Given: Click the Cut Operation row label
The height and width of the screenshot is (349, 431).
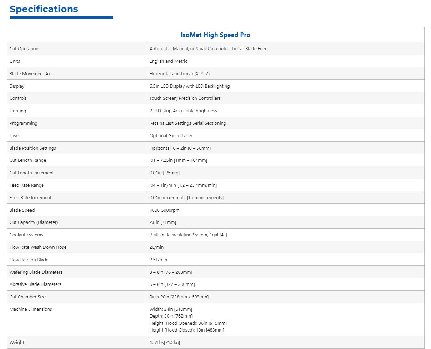Looking at the screenshot, I should click(x=24, y=49).
